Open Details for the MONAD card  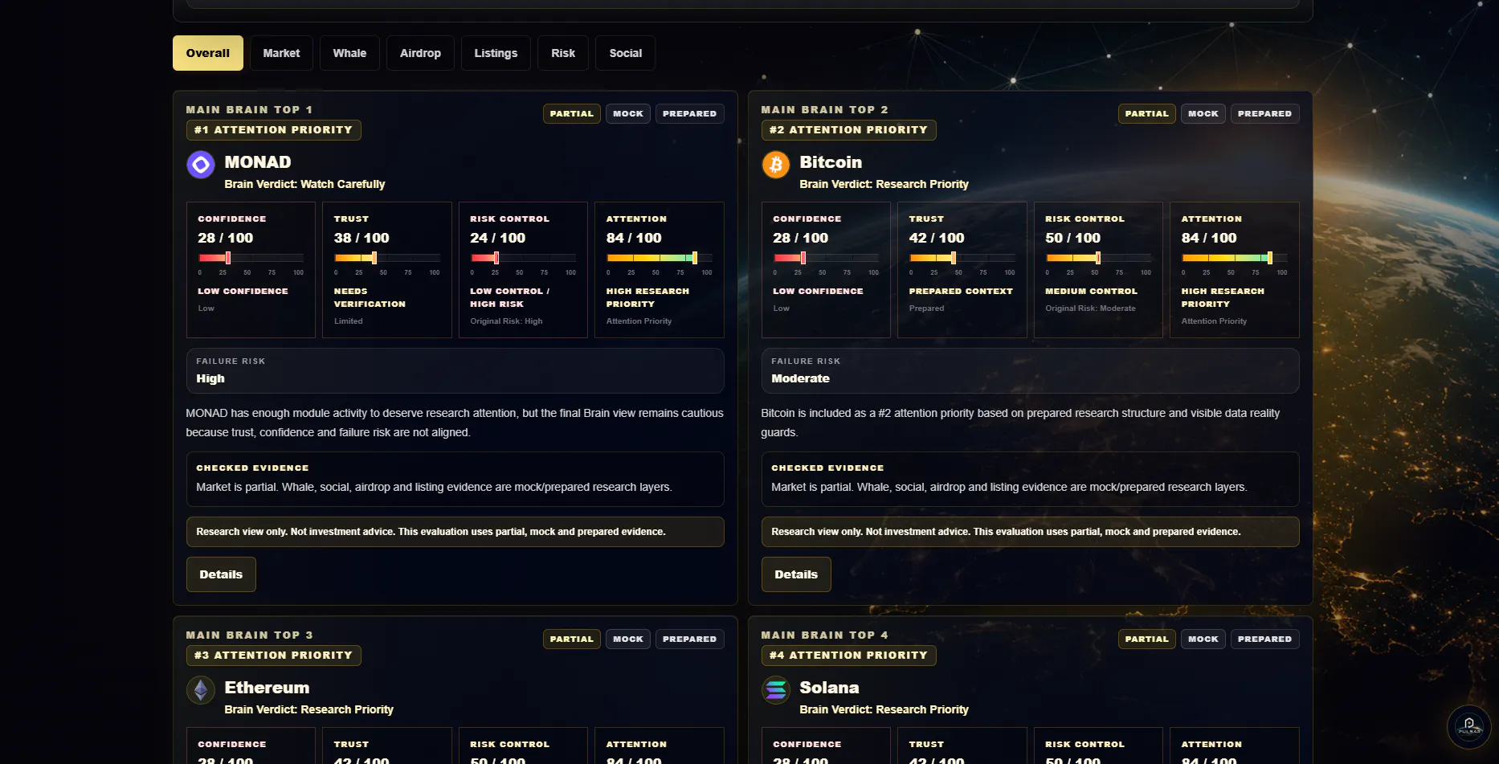click(221, 574)
